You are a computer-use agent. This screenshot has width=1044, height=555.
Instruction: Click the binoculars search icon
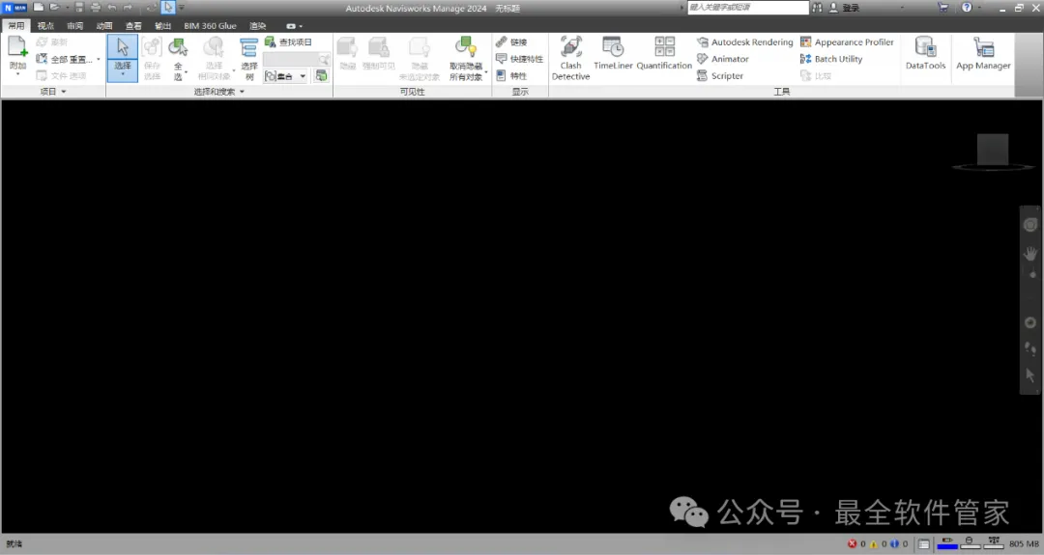817,8
